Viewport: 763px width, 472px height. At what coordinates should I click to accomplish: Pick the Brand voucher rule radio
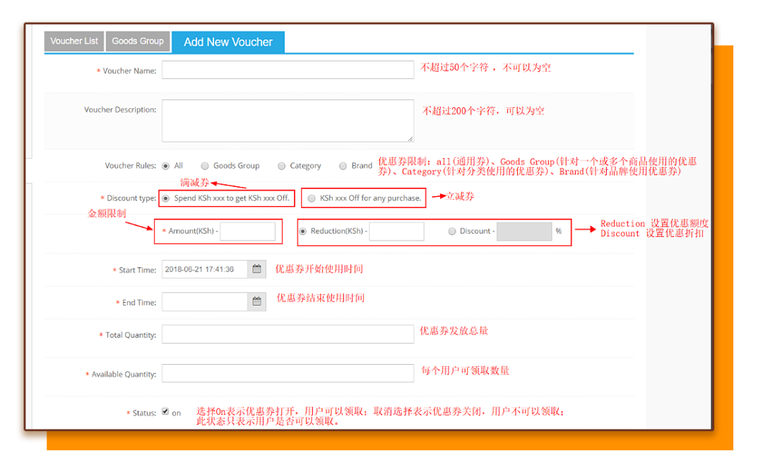pos(343,166)
